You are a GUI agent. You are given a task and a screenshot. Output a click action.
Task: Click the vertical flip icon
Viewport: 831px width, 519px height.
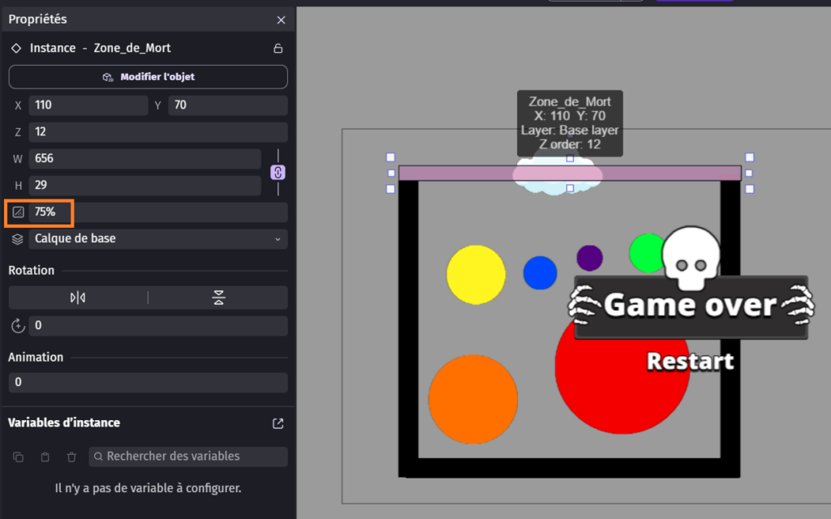pyautogui.click(x=218, y=298)
